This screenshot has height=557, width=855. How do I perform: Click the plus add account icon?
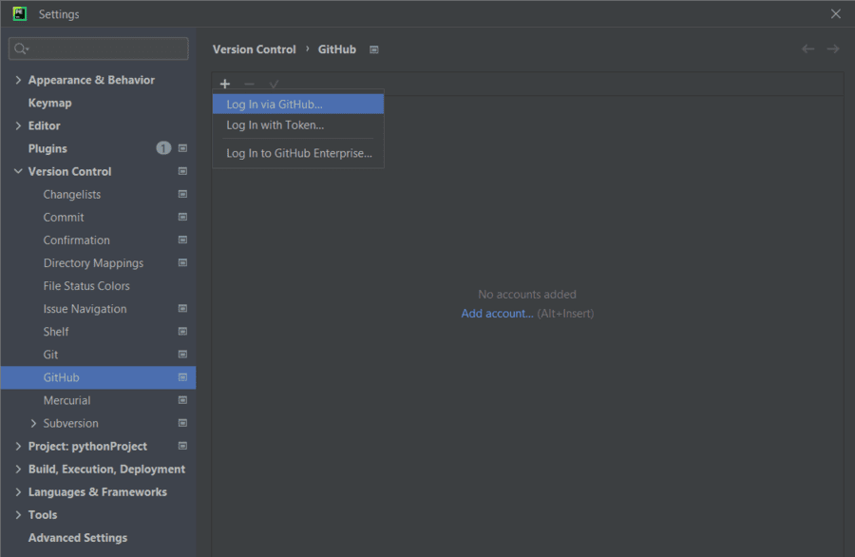(225, 84)
